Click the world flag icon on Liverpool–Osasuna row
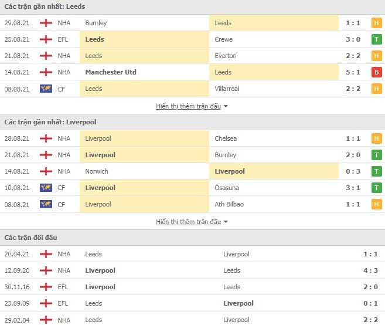Image resolution: width=385 pixels, height=325 pixels. pyautogui.click(x=46, y=188)
